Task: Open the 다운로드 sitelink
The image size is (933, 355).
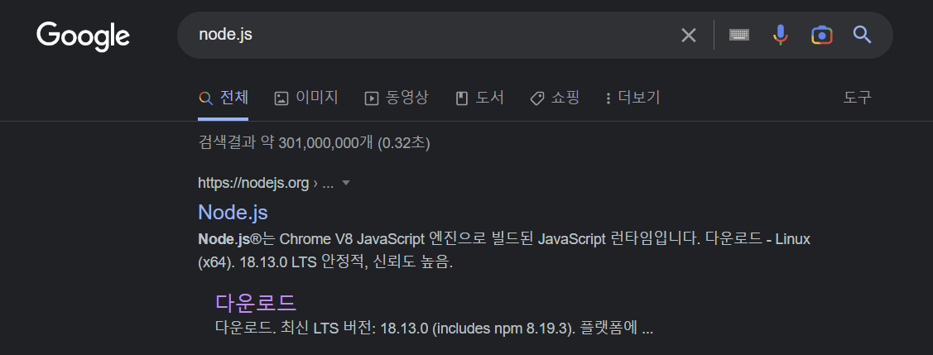Action: 256,303
